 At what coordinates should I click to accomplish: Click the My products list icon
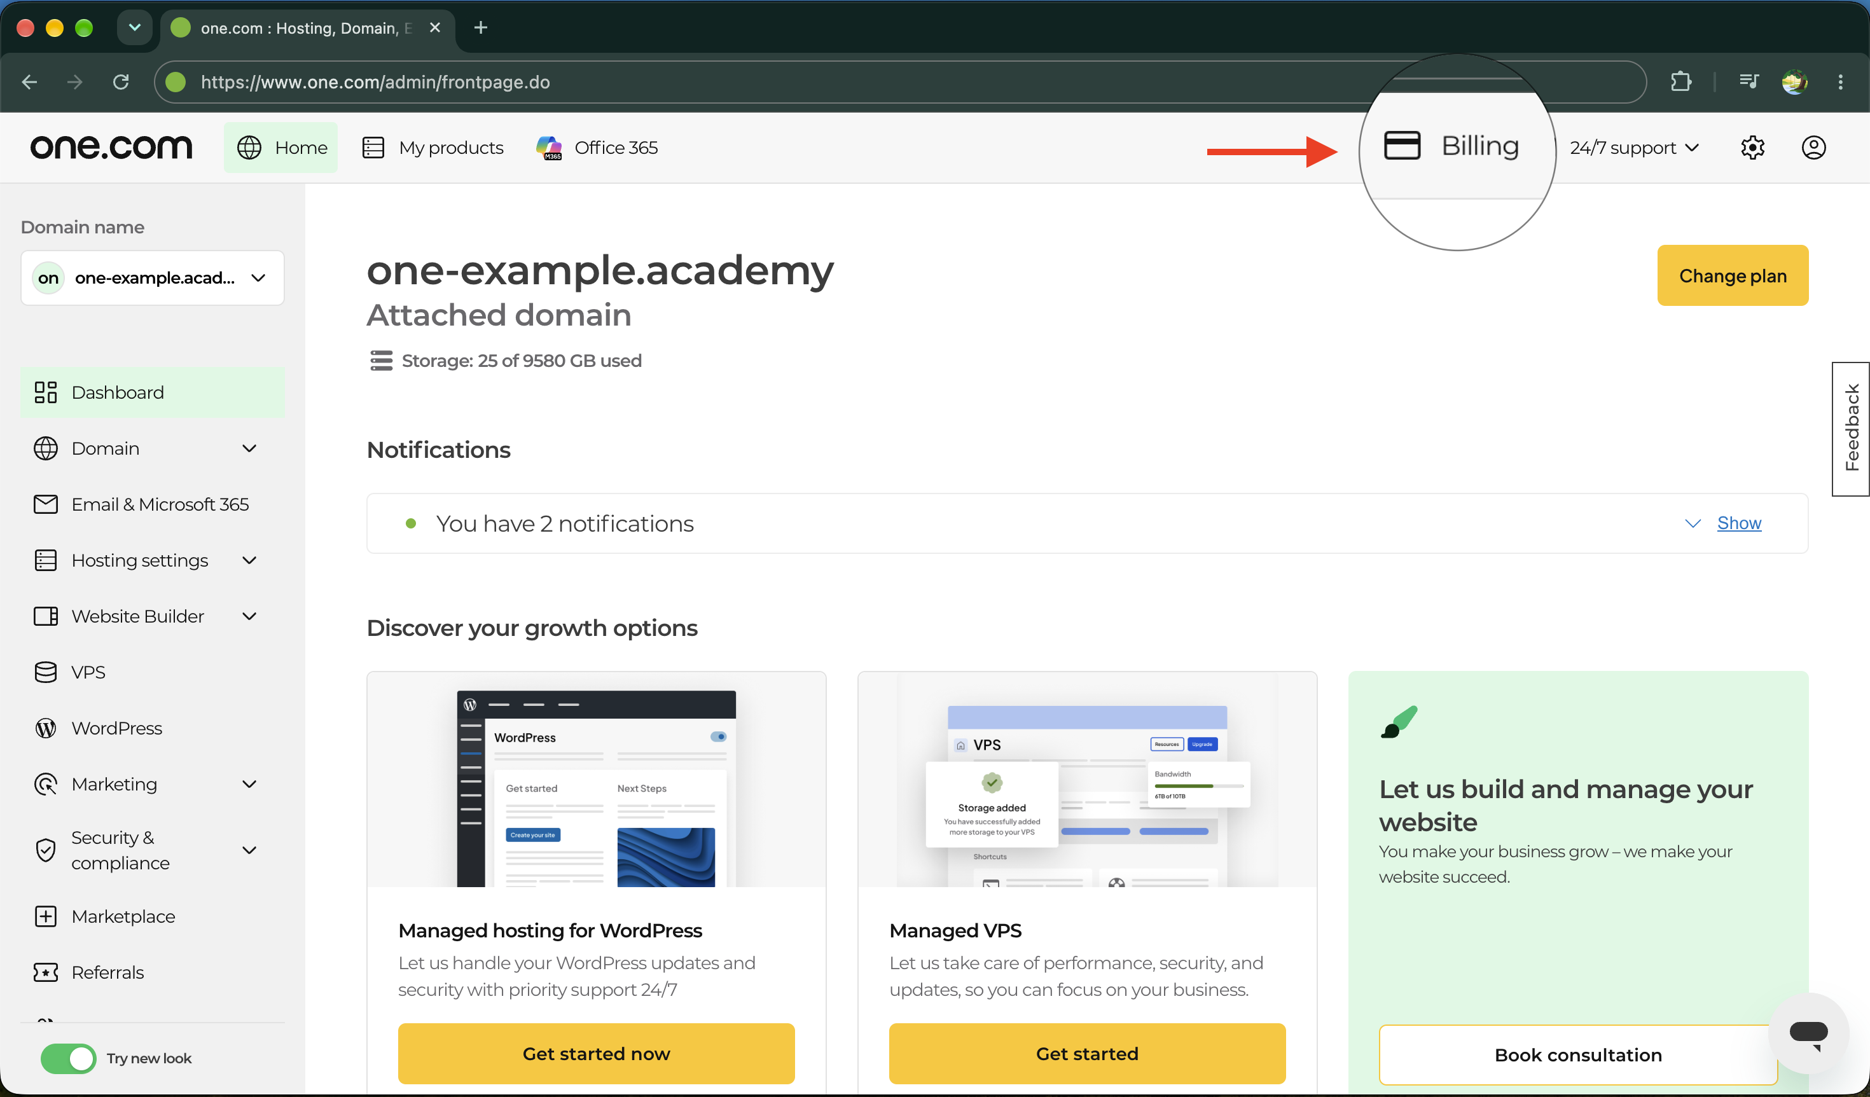tap(373, 148)
